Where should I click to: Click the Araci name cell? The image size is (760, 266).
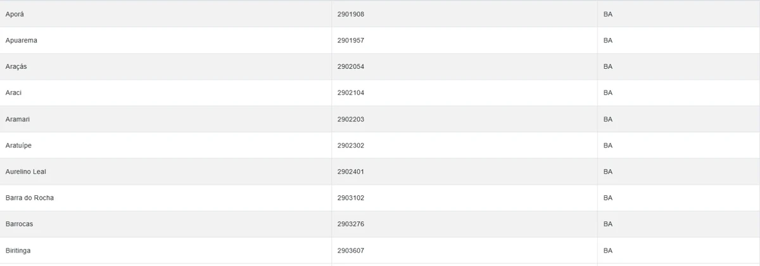click(14, 93)
